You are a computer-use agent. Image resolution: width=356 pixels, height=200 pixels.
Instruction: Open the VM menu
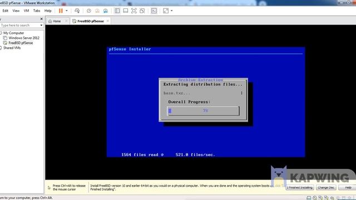(x=26, y=11)
